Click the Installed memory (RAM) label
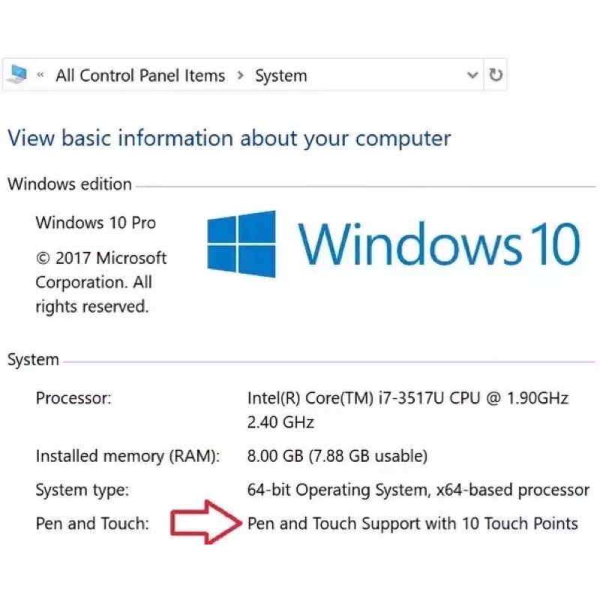This screenshot has height=600, width=600. (x=127, y=456)
